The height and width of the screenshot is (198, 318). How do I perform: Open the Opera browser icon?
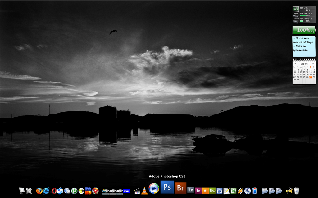coord(54,191)
